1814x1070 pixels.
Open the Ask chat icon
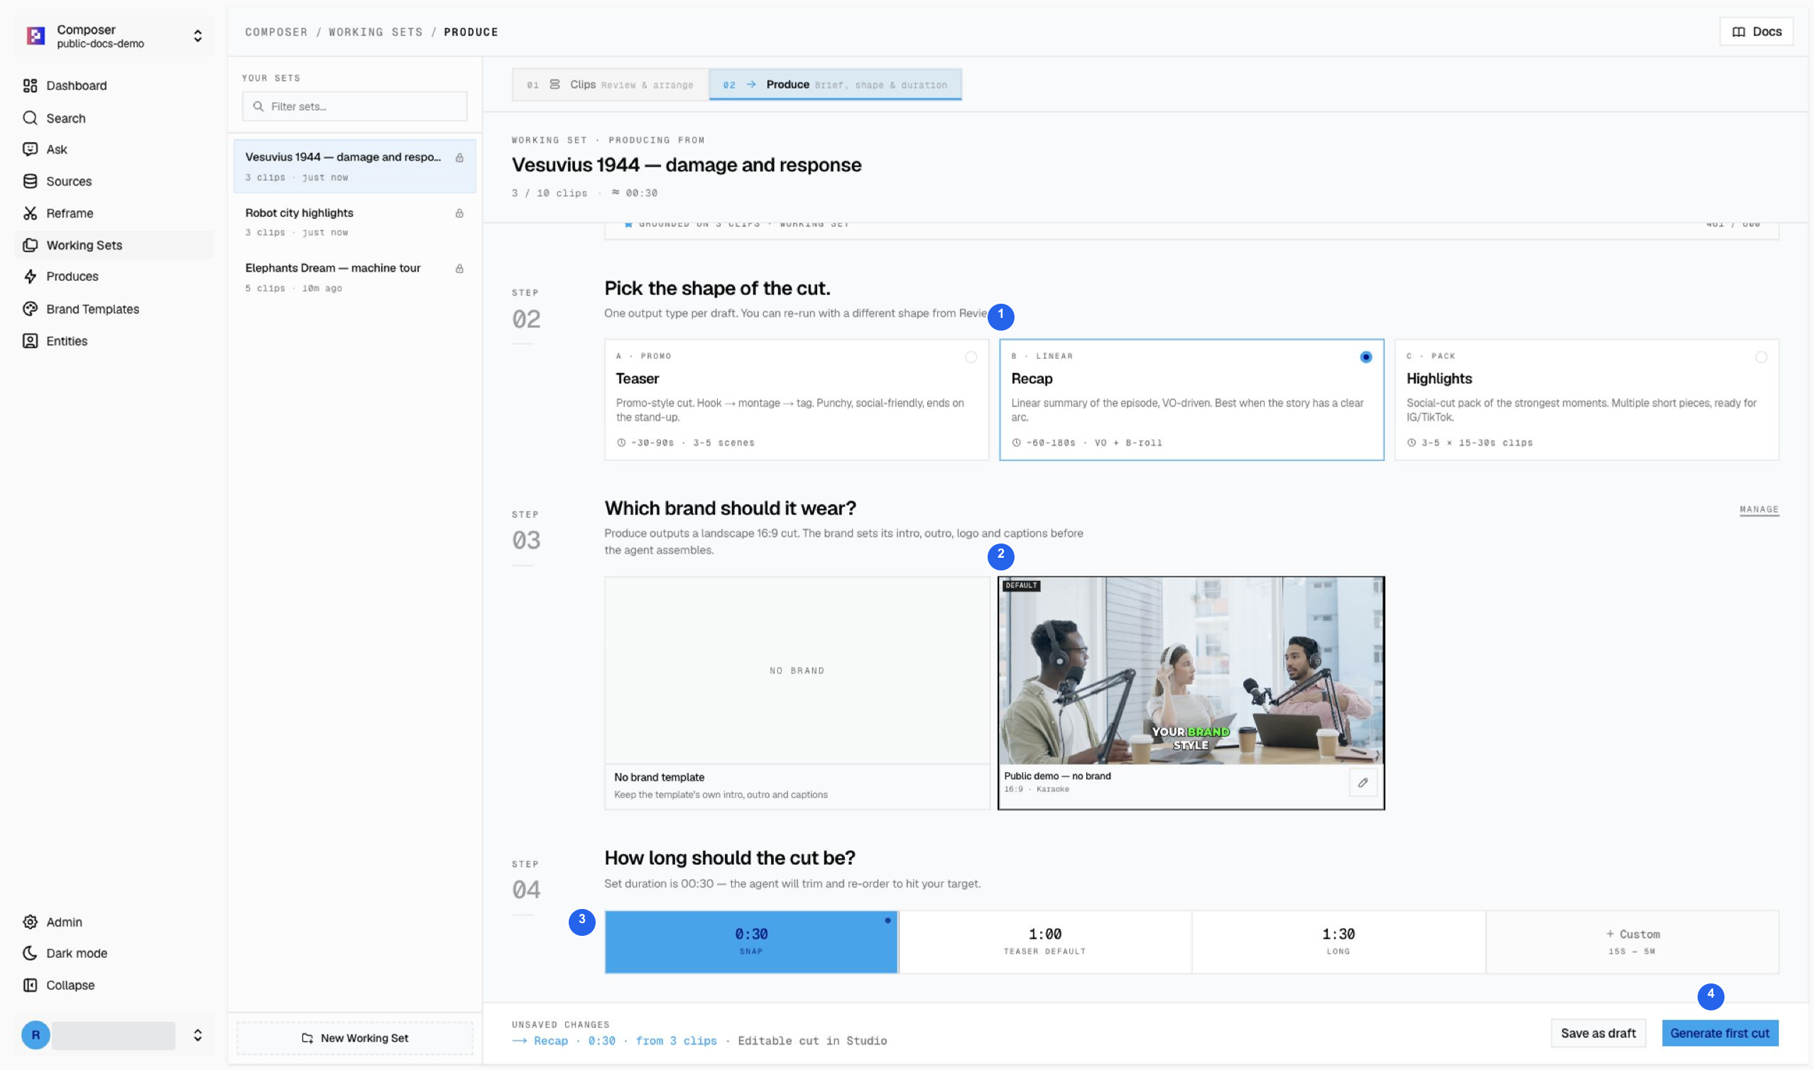(30, 149)
